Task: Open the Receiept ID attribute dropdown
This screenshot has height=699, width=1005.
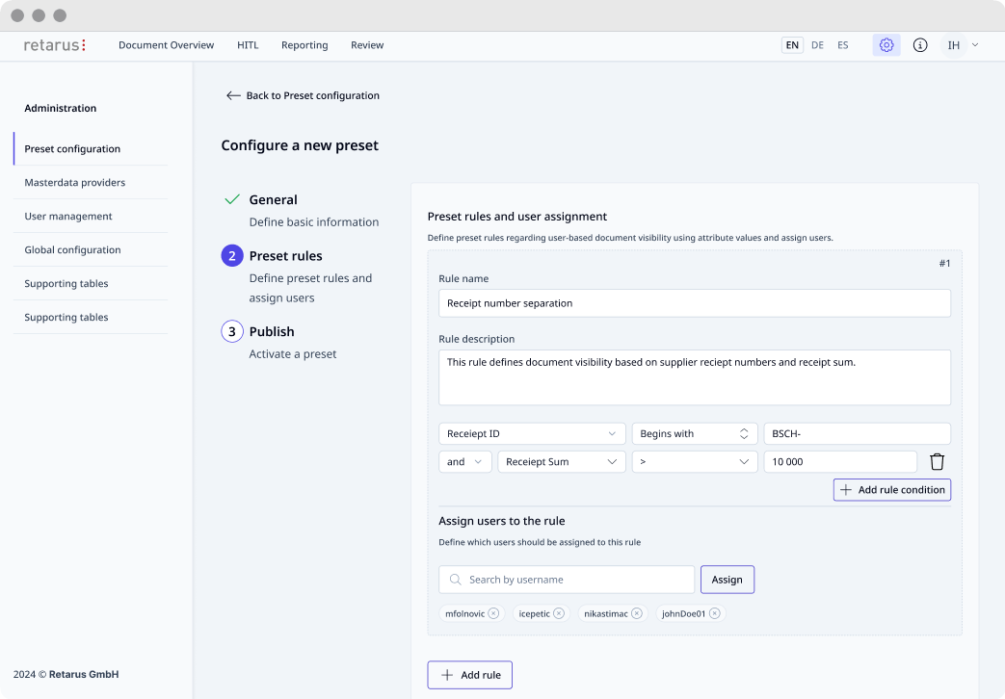Action: point(532,434)
